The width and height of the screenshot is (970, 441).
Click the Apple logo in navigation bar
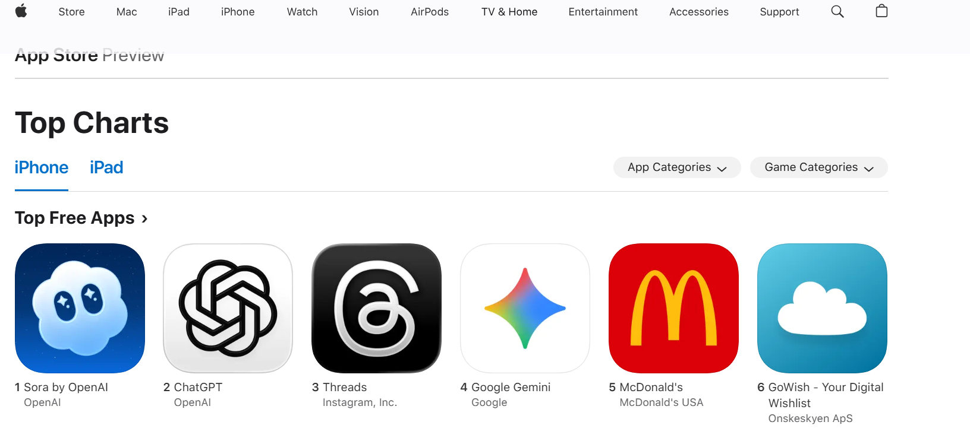(x=21, y=11)
